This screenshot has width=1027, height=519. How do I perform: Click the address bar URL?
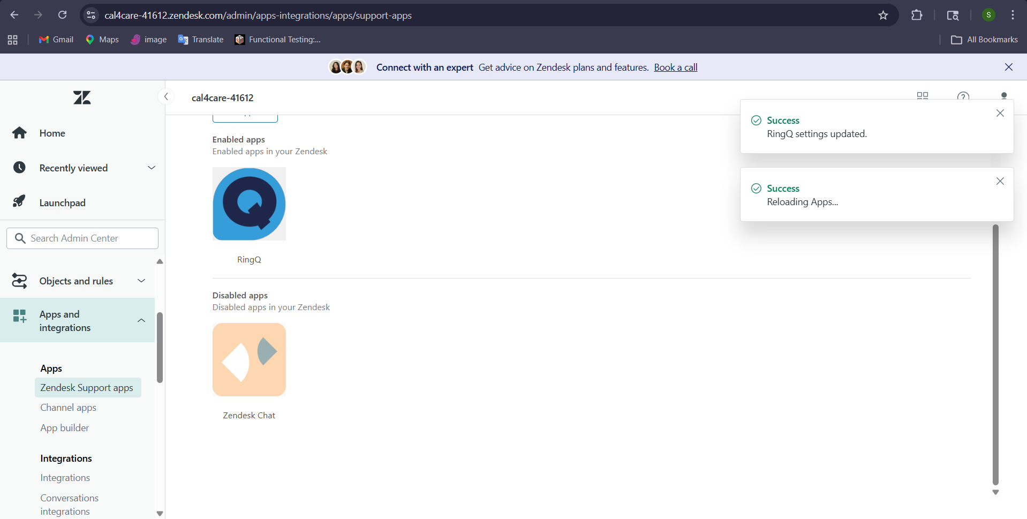pyautogui.click(x=258, y=16)
